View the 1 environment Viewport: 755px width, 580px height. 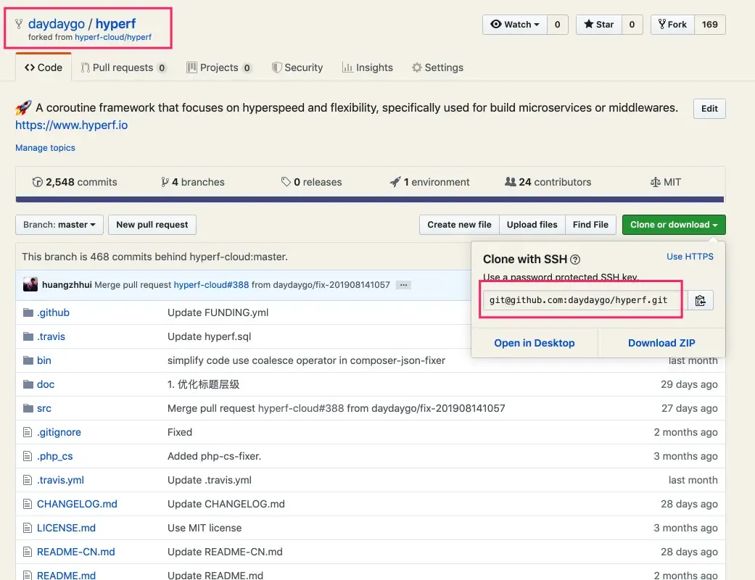pyautogui.click(x=429, y=182)
